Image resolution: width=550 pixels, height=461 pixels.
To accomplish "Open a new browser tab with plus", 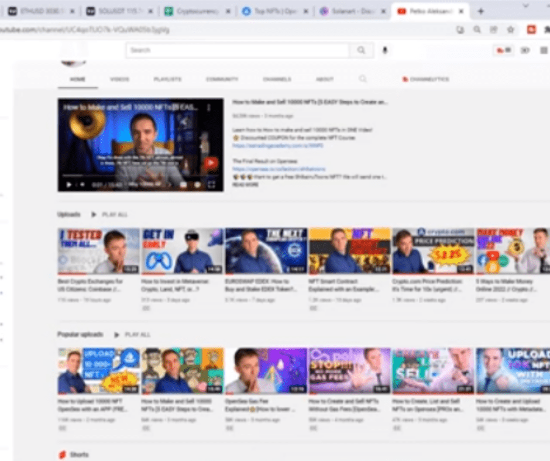I will (x=481, y=11).
